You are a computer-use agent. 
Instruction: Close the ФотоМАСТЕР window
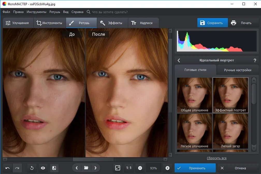pyautogui.click(x=256, y=4)
